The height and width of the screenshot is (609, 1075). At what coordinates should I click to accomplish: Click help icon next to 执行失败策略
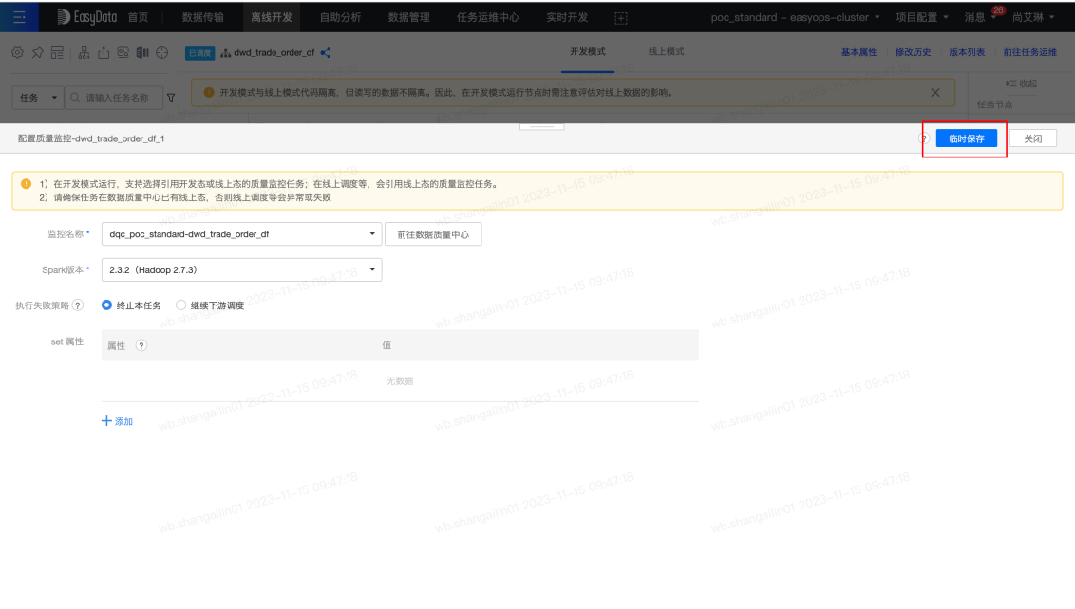78,305
